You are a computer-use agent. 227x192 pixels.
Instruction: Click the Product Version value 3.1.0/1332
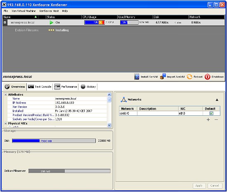coord(62,115)
